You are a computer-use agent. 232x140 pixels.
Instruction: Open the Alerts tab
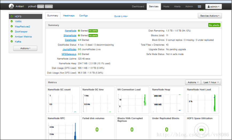click(177, 6)
